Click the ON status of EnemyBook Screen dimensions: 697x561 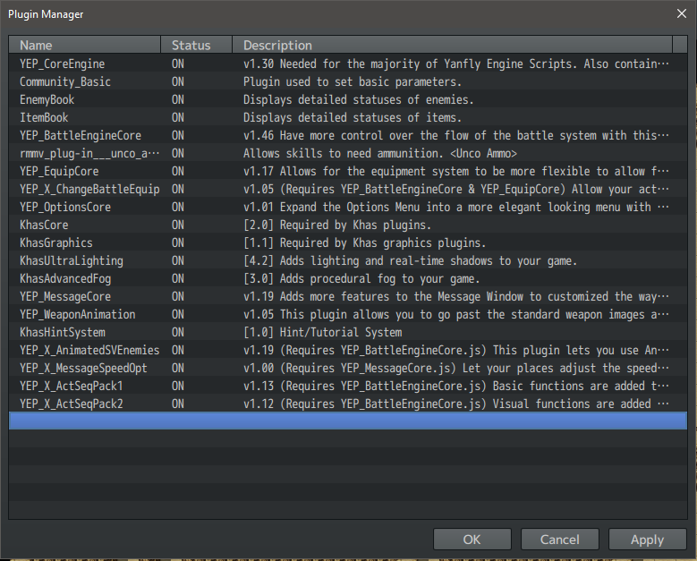tap(178, 99)
